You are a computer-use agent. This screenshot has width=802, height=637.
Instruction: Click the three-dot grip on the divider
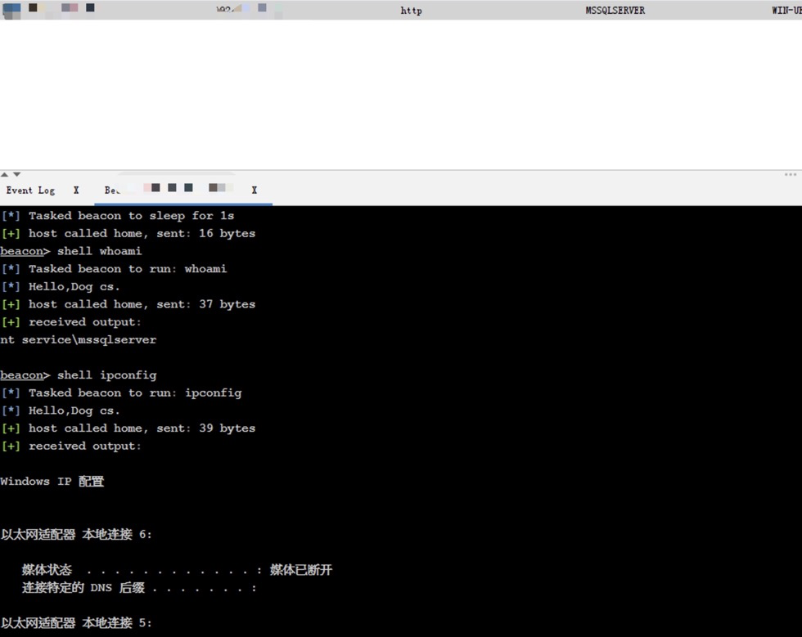point(790,174)
